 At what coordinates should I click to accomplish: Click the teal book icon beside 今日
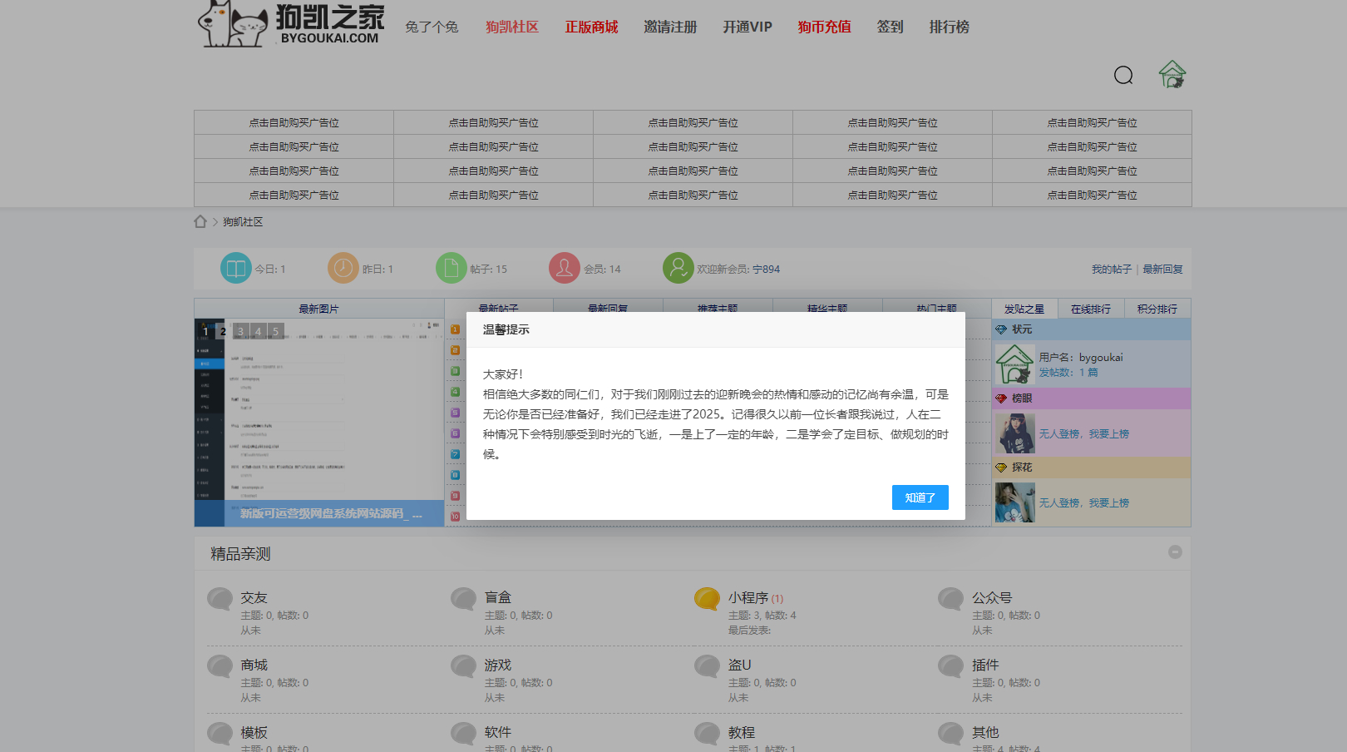[x=235, y=268]
